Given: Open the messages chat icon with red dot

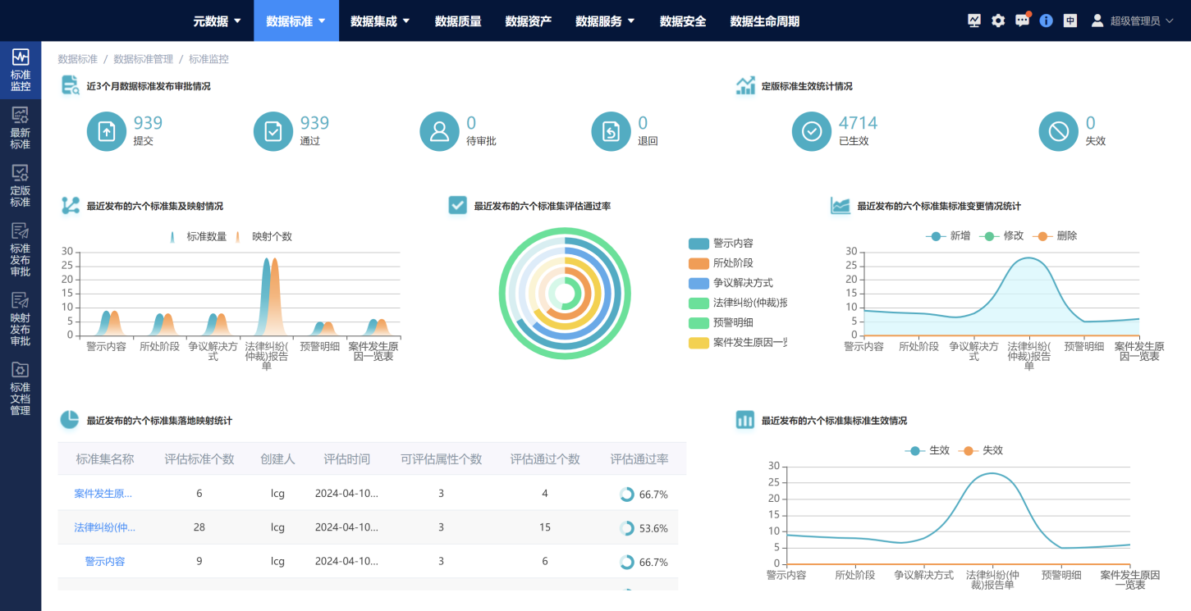Looking at the screenshot, I should [1022, 21].
